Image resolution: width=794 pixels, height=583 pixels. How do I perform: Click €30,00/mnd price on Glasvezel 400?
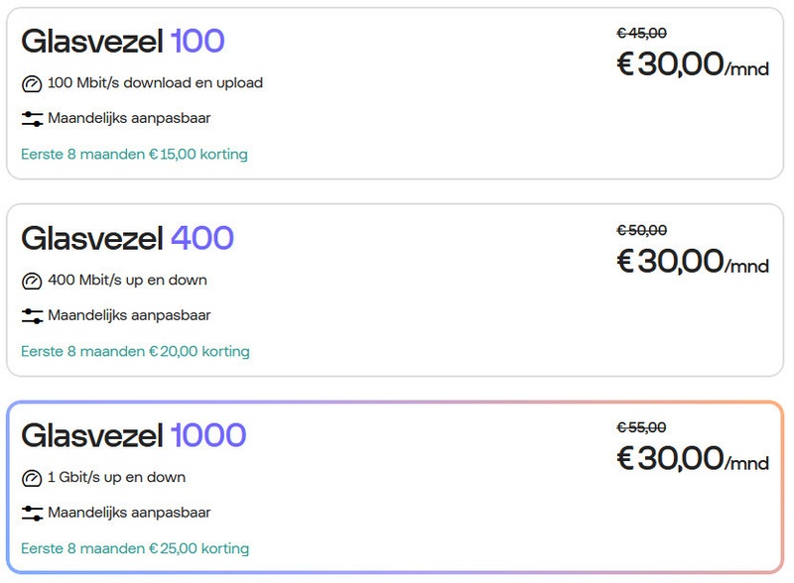[693, 262]
